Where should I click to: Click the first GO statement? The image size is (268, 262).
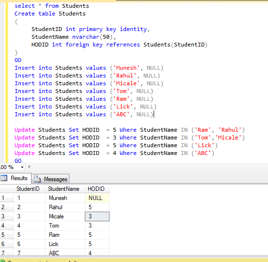coord(18,60)
